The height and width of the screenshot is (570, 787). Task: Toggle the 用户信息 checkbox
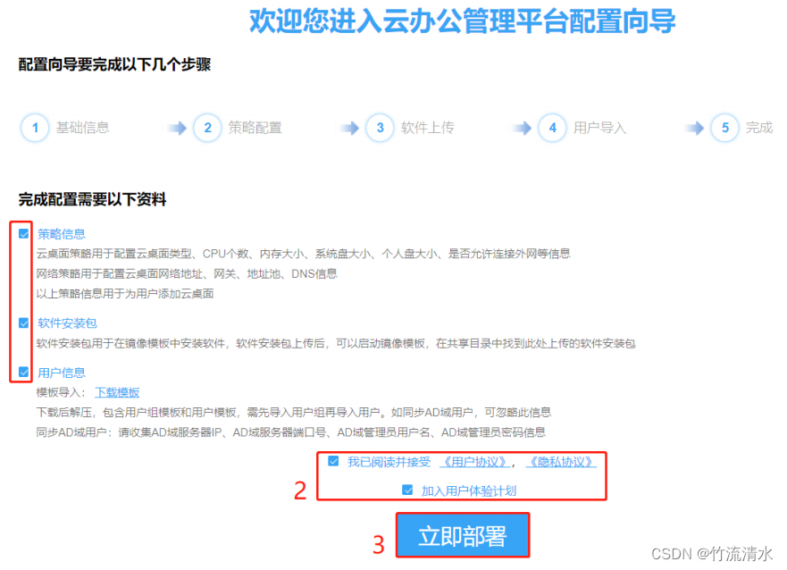[x=23, y=372]
